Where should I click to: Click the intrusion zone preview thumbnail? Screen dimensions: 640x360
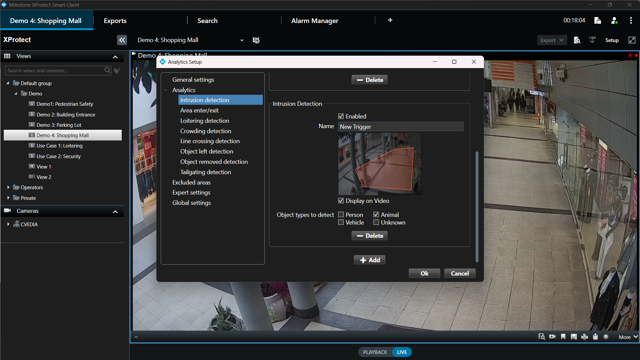[380, 164]
